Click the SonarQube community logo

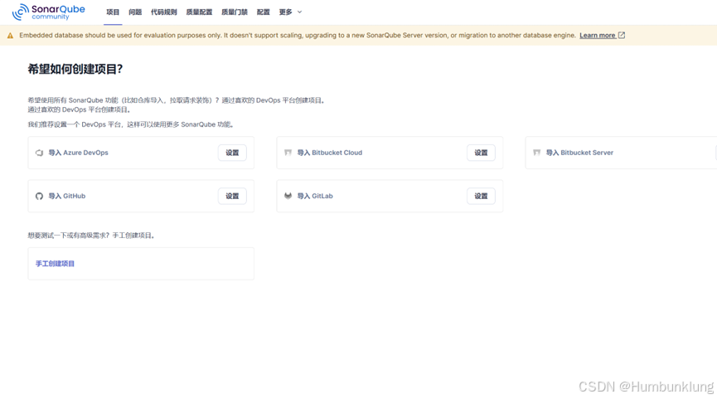pyautogui.click(x=48, y=12)
